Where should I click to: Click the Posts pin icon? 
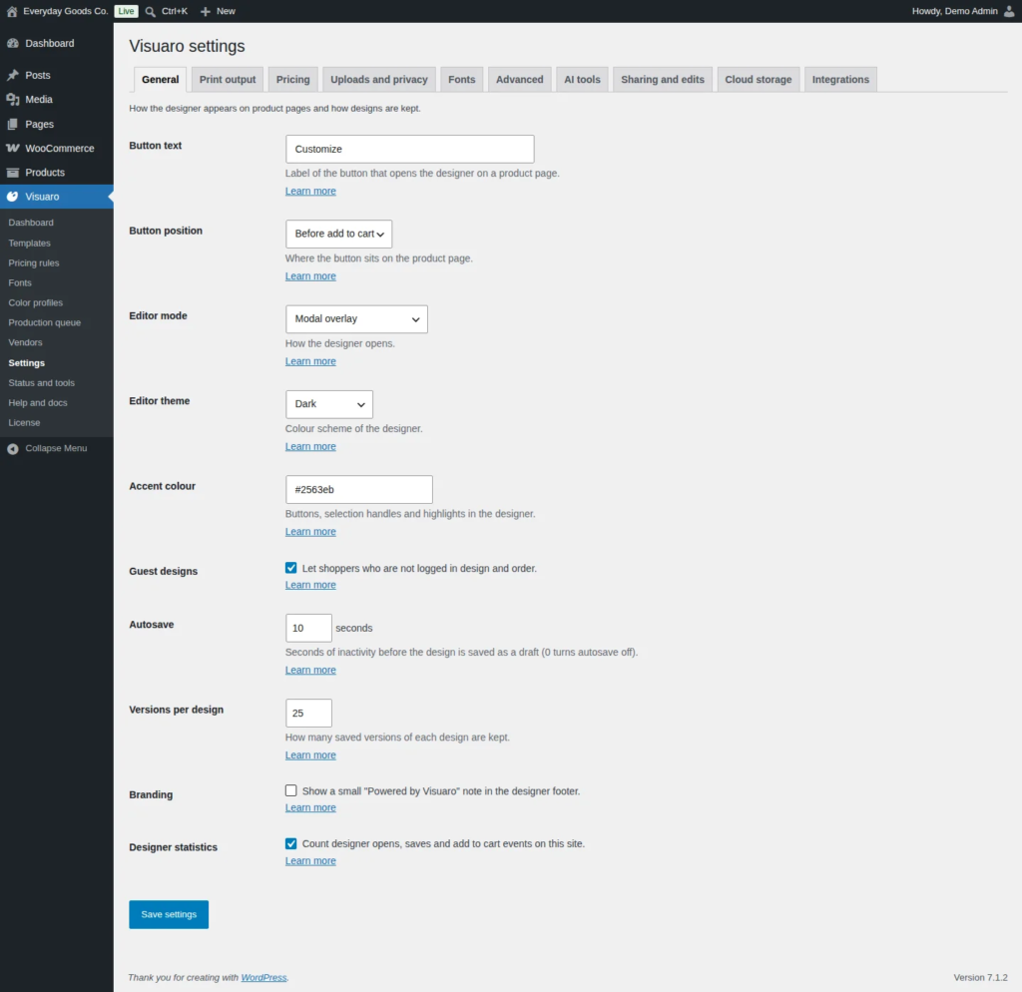tap(12, 75)
